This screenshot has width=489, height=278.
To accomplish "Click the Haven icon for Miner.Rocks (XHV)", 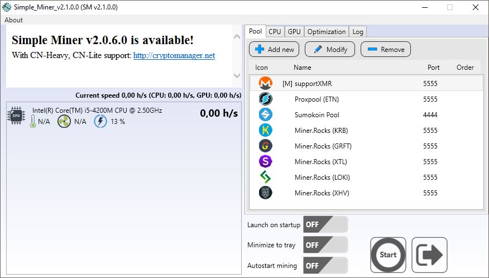I will 265,193.
